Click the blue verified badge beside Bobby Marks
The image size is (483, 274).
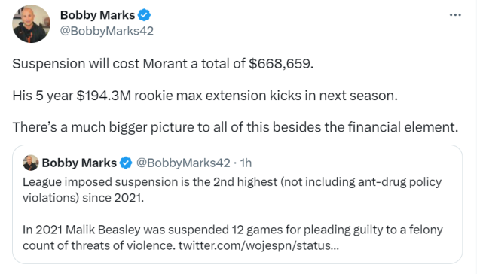(144, 15)
